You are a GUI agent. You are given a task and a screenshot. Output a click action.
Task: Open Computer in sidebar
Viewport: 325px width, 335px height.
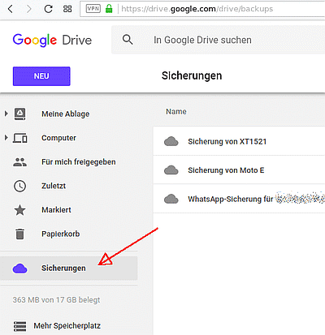58,138
